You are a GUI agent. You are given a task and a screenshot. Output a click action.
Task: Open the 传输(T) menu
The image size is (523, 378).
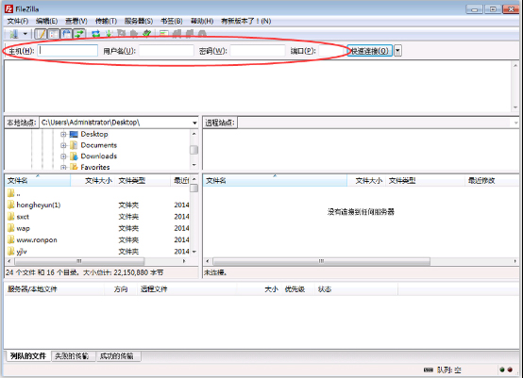[106, 21]
